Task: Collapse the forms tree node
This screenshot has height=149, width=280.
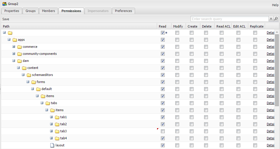Action: [x=28, y=82]
